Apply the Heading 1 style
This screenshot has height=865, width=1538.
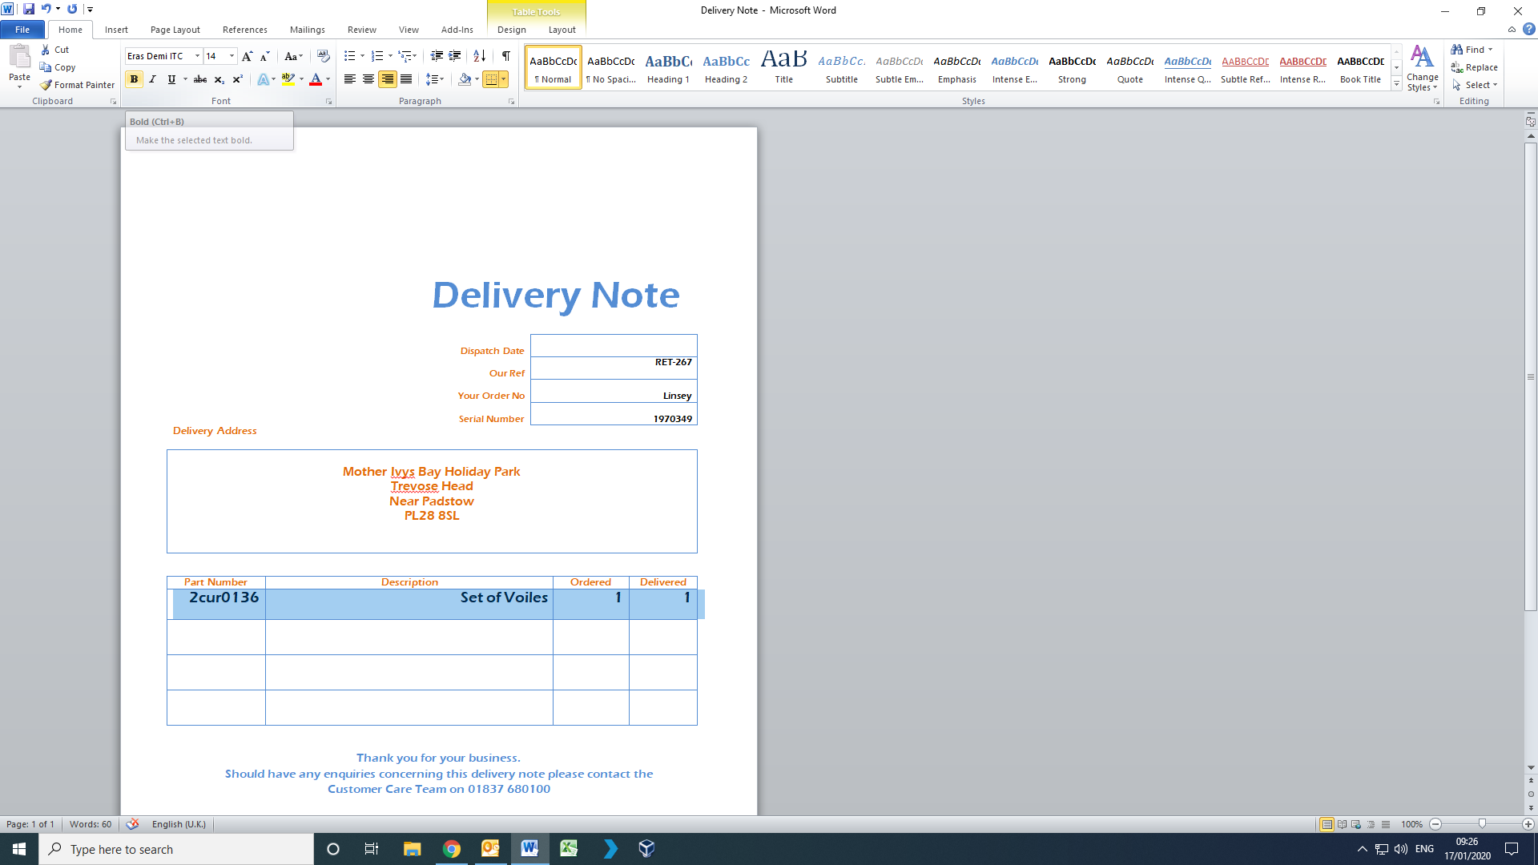[668, 67]
